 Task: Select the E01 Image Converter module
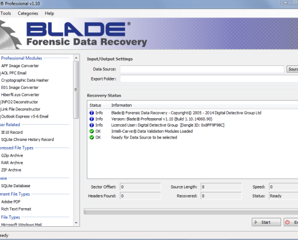coord(20,88)
